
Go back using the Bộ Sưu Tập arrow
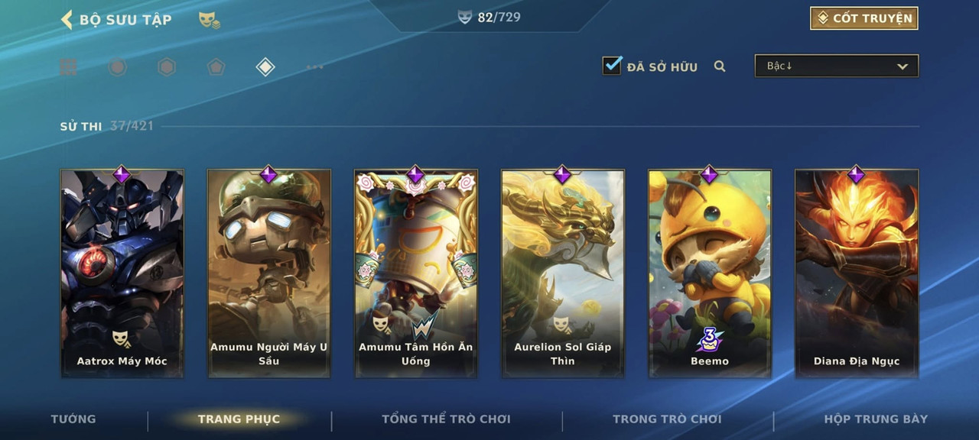click(67, 19)
